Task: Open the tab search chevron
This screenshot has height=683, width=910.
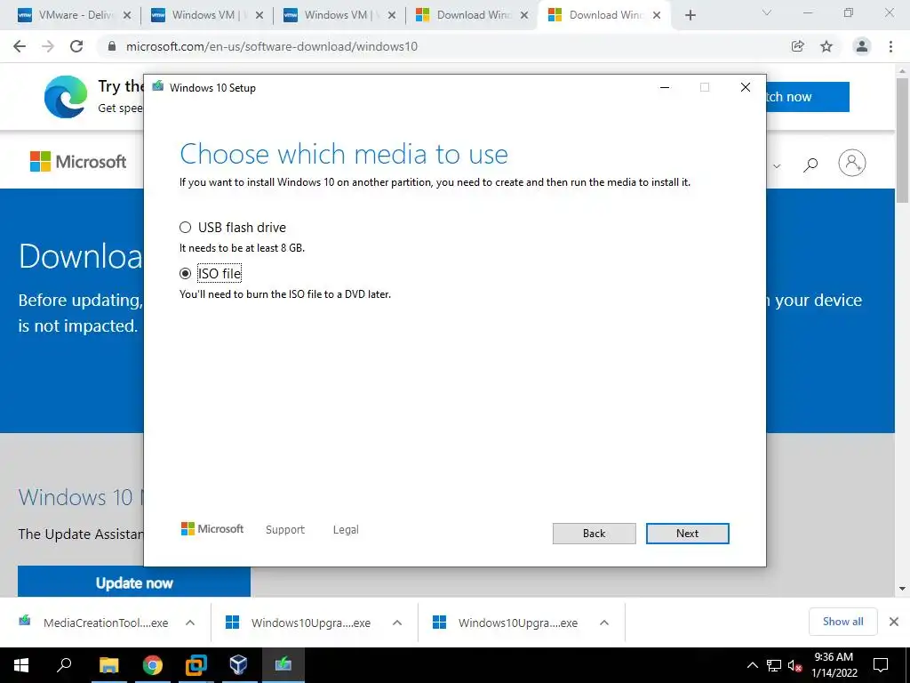Action: click(x=767, y=12)
